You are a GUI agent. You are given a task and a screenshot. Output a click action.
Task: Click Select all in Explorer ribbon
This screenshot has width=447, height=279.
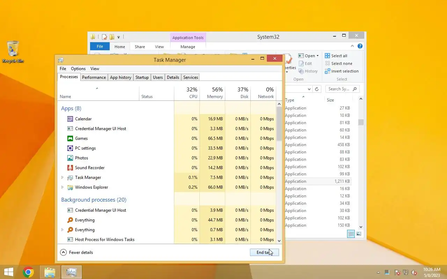pyautogui.click(x=336, y=56)
